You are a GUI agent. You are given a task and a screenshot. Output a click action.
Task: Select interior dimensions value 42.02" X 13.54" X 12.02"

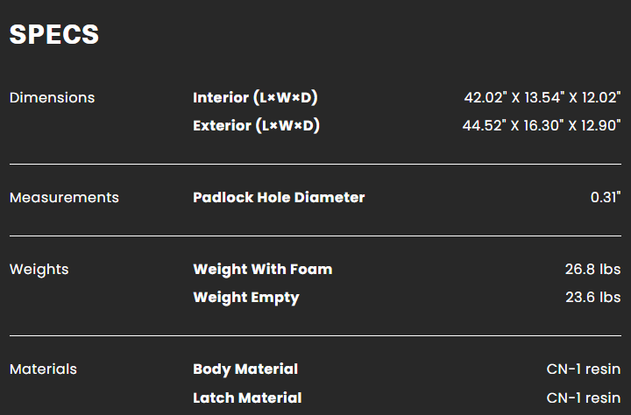point(542,97)
